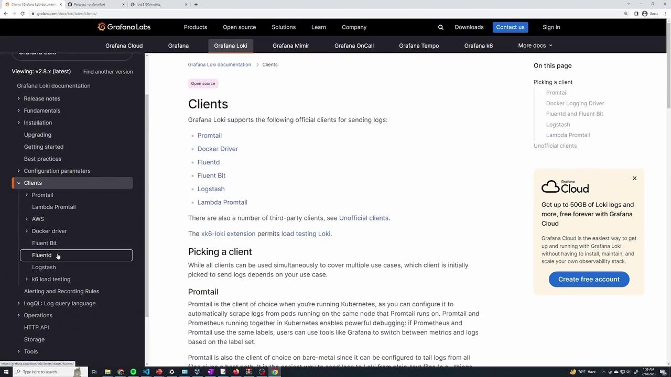Open Firefox from the taskbar
This screenshot has height=377, width=671.
236,372
